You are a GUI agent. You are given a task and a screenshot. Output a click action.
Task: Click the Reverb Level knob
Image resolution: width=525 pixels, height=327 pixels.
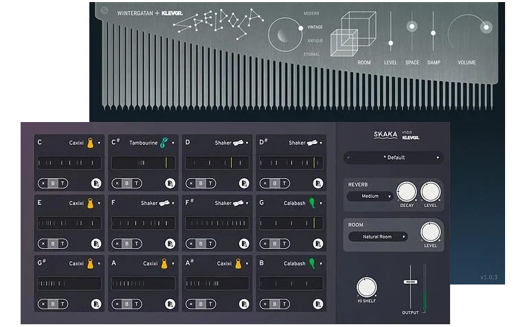(431, 192)
